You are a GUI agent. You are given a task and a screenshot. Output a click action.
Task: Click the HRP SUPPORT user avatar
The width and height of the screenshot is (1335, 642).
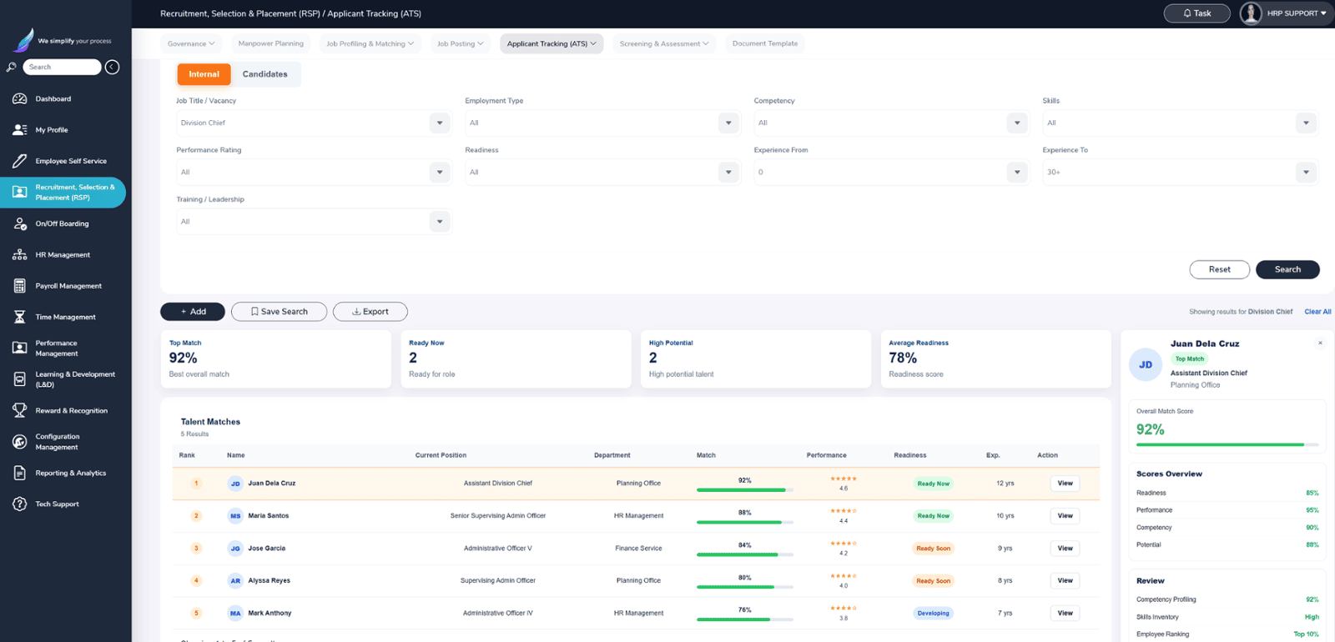[1251, 13]
